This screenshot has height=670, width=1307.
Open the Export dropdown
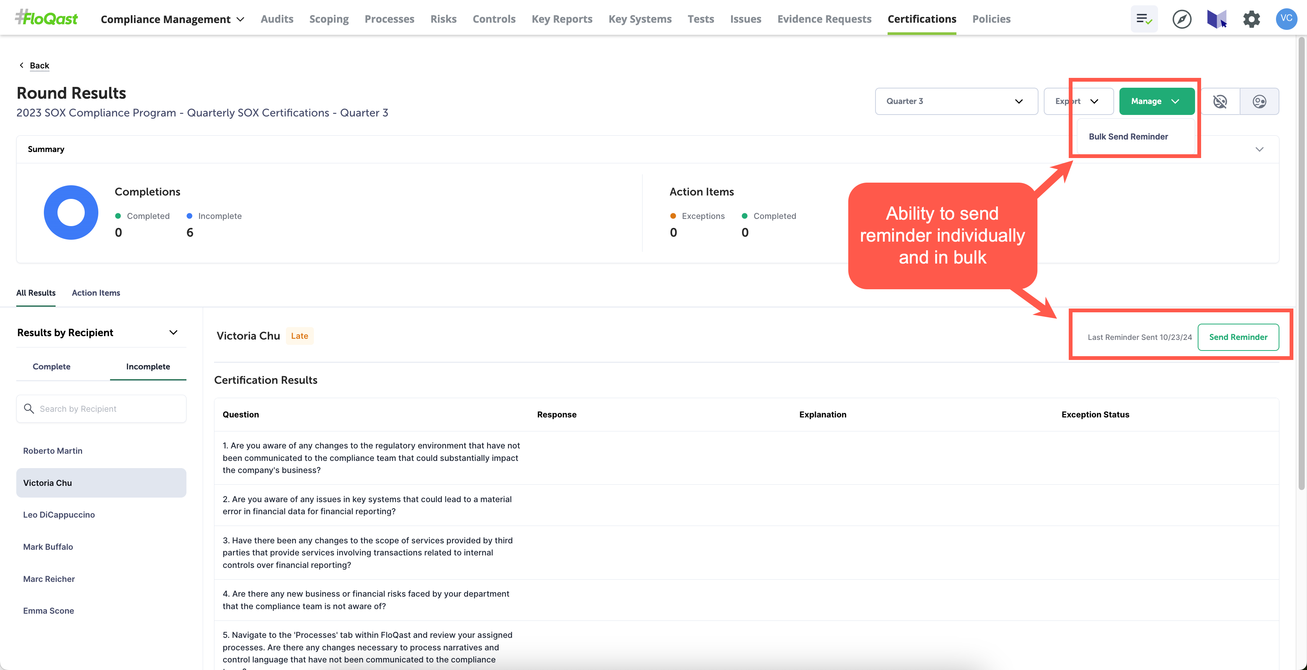pyautogui.click(x=1079, y=101)
